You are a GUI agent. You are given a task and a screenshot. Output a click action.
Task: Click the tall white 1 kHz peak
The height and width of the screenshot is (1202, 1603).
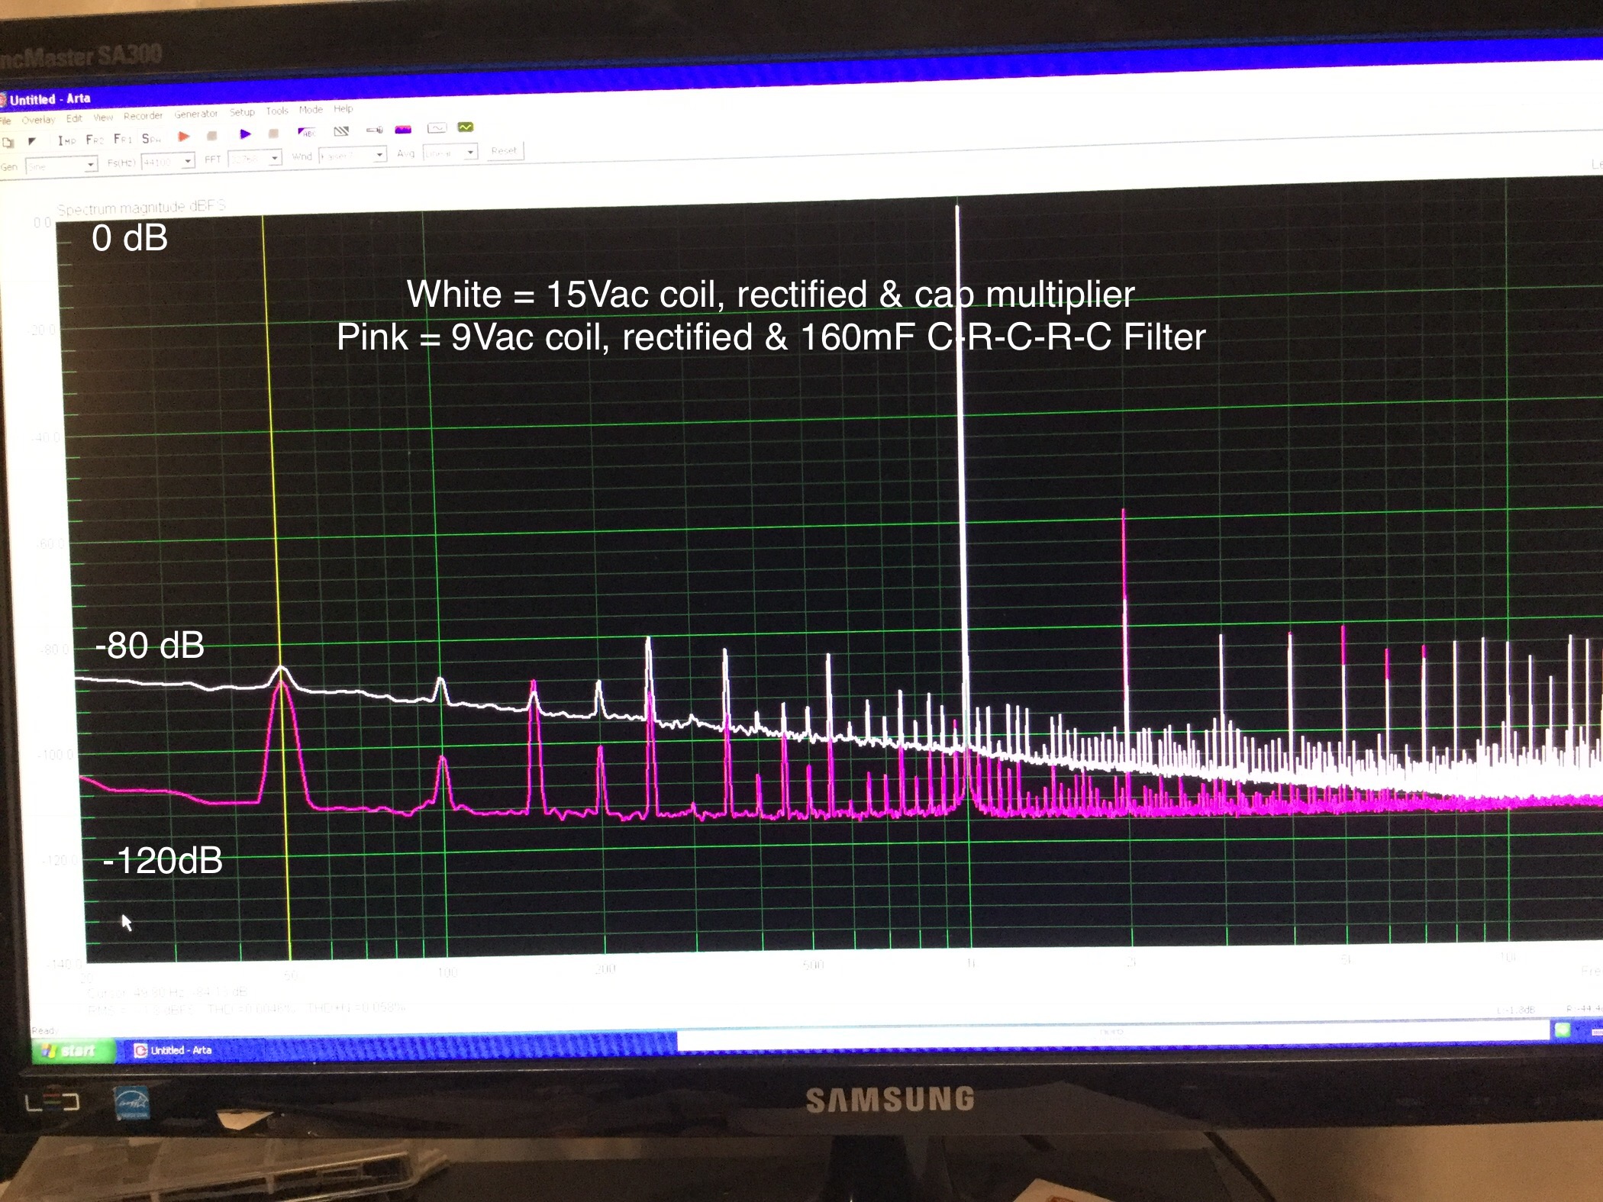pyautogui.click(x=962, y=473)
